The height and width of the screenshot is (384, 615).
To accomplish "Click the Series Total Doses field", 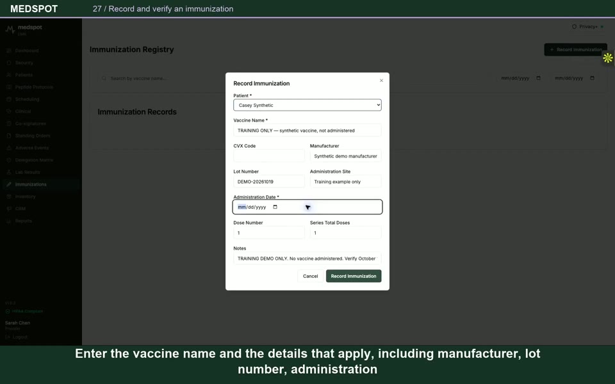I will coord(345,233).
